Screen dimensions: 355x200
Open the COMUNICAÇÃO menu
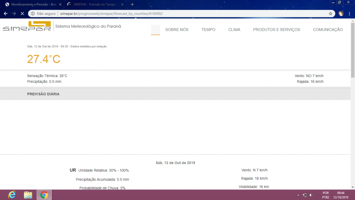click(x=328, y=30)
